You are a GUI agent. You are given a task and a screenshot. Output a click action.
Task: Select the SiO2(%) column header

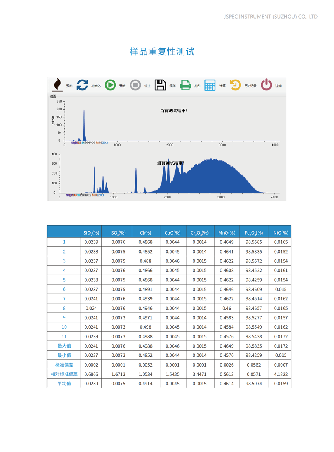point(91,233)
